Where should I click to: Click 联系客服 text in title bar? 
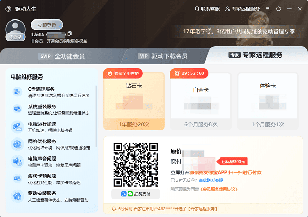(x=210, y=9)
